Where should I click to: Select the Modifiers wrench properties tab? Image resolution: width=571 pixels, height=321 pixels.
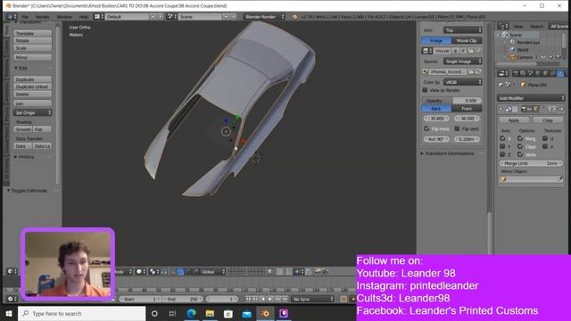pos(560,73)
